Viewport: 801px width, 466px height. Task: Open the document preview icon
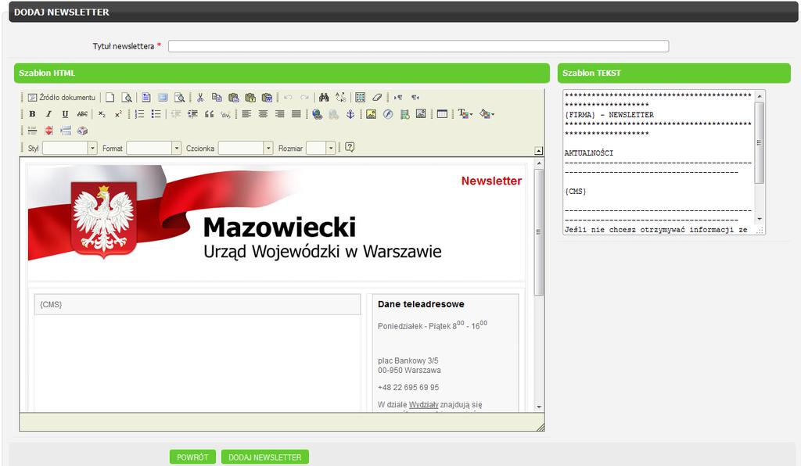[x=127, y=98]
